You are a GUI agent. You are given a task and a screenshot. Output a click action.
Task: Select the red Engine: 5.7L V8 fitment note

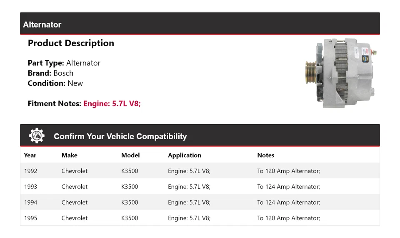click(x=112, y=103)
